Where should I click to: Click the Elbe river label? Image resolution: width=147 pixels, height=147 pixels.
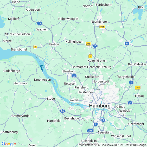point(42,68)
